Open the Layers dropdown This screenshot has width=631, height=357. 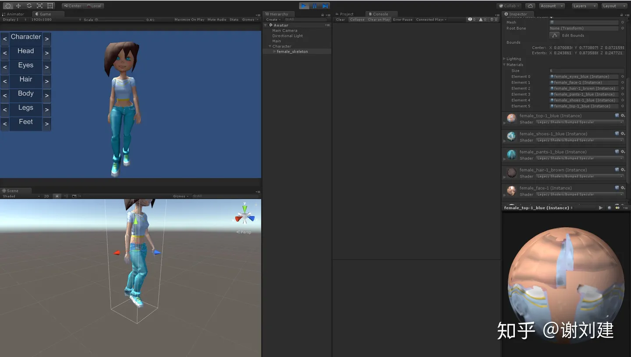click(585, 6)
